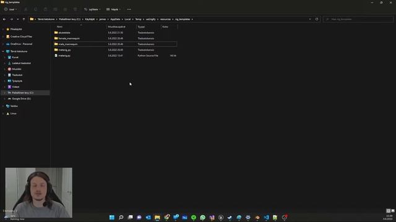Open Outlook from the taskbar
Screen dimensions: 396x222
[148, 217]
